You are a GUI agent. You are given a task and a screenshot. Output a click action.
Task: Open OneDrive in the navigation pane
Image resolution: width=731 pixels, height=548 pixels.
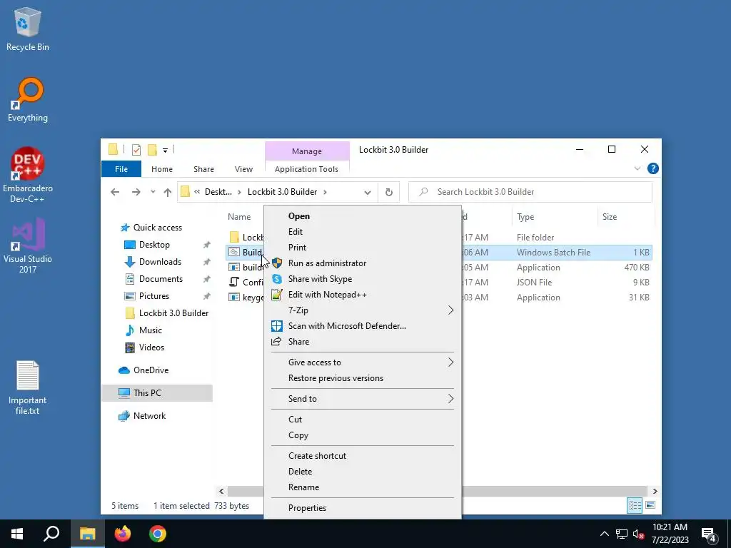point(151,370)
